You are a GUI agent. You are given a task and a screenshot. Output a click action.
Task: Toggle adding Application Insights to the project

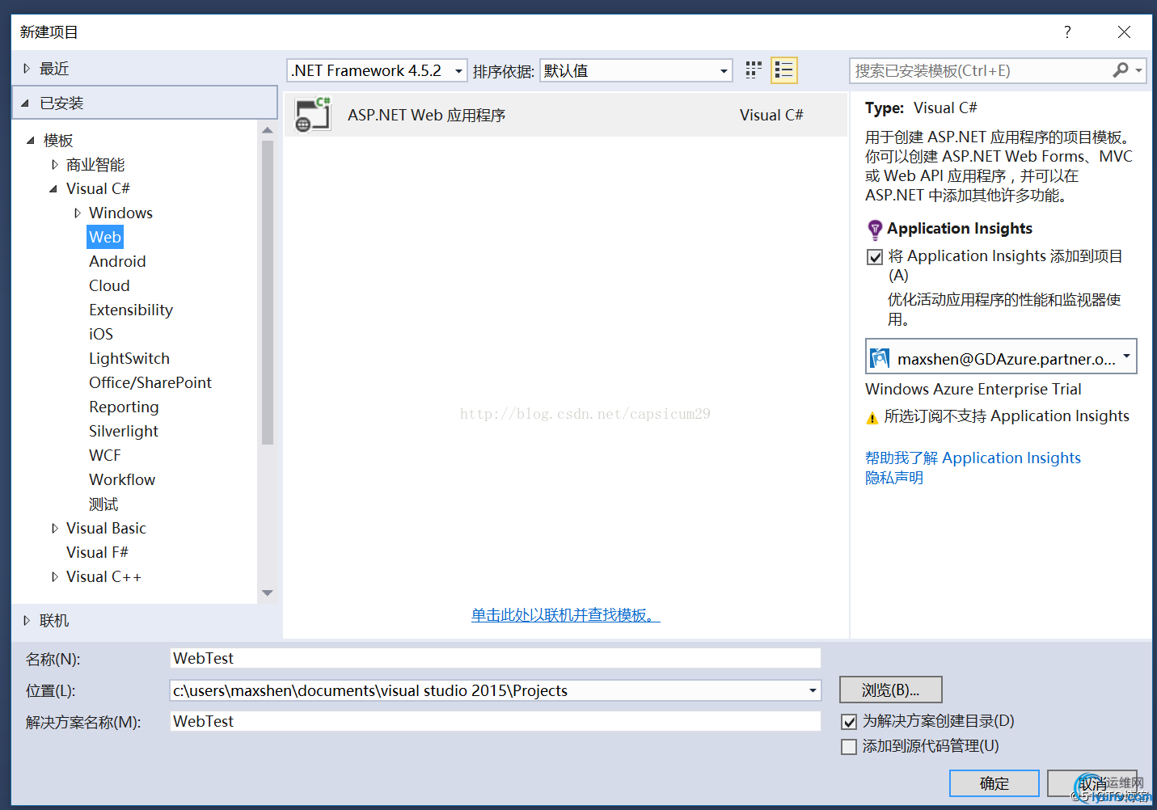(x=875, y=257)
